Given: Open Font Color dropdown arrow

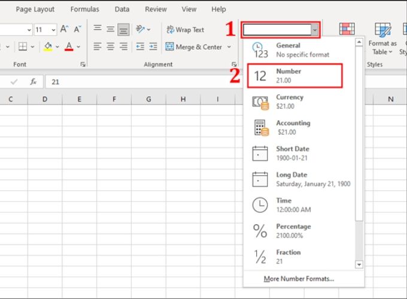Looking at the screenshot, I should [78, 47].
